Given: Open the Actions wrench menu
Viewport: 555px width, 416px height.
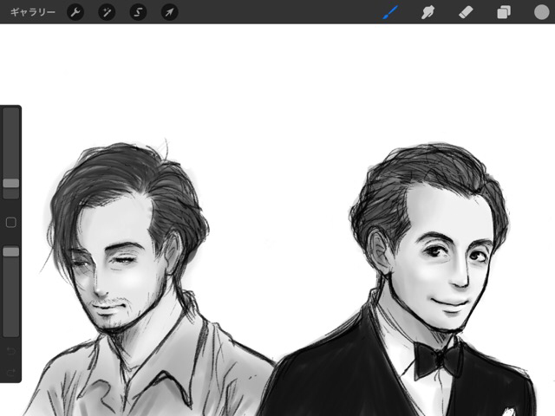Looking at the screenshot, I should [x=75, y=12].
